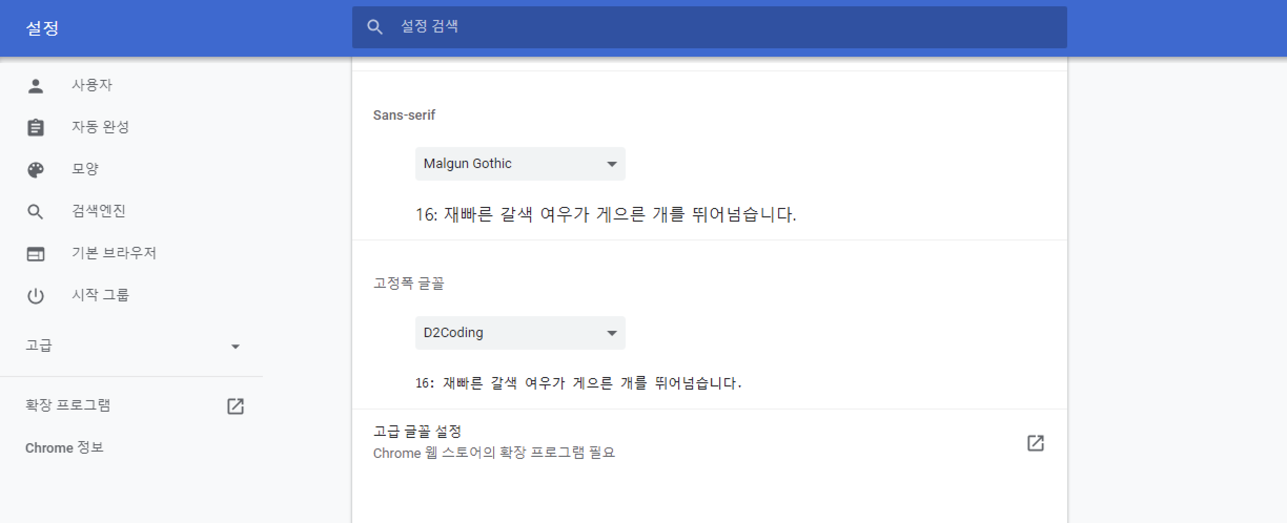Screen dimensions: 1287x523
Task: Go to the 자동 완성 settings section
Action: [100, 128]
